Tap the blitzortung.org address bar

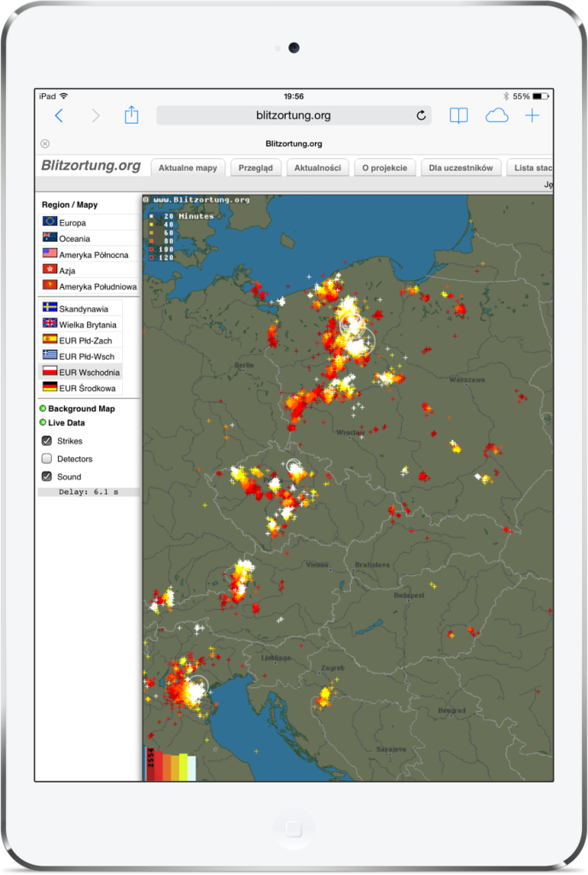[294, 115]
